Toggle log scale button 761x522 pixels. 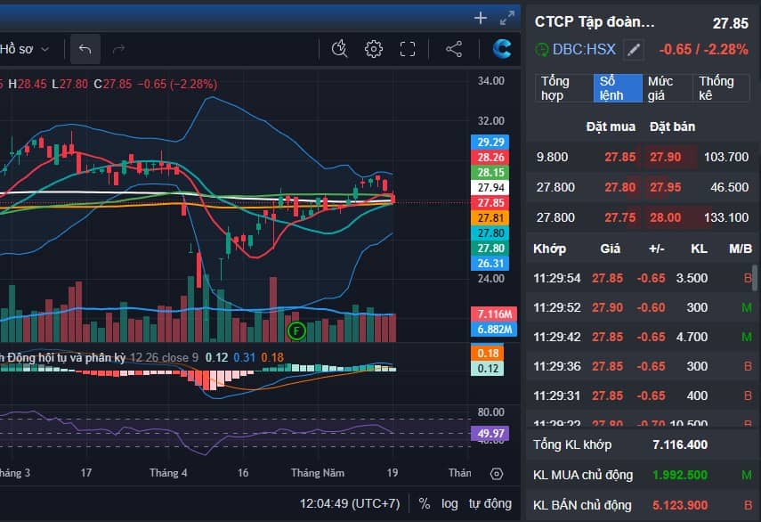click(449, 503)
